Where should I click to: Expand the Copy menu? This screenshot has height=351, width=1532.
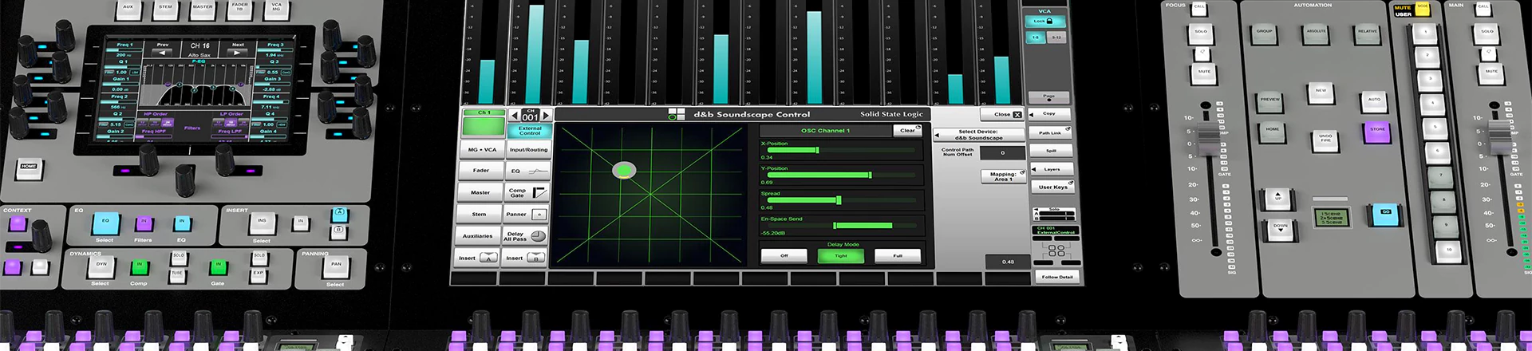pos(1050,114)
